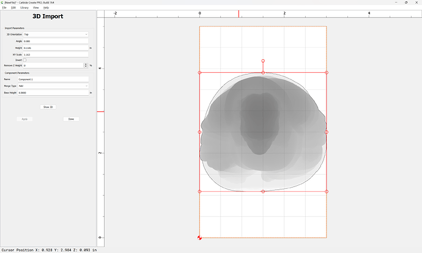Open the View menu
The image size is (422, 253).
point(36,7)
